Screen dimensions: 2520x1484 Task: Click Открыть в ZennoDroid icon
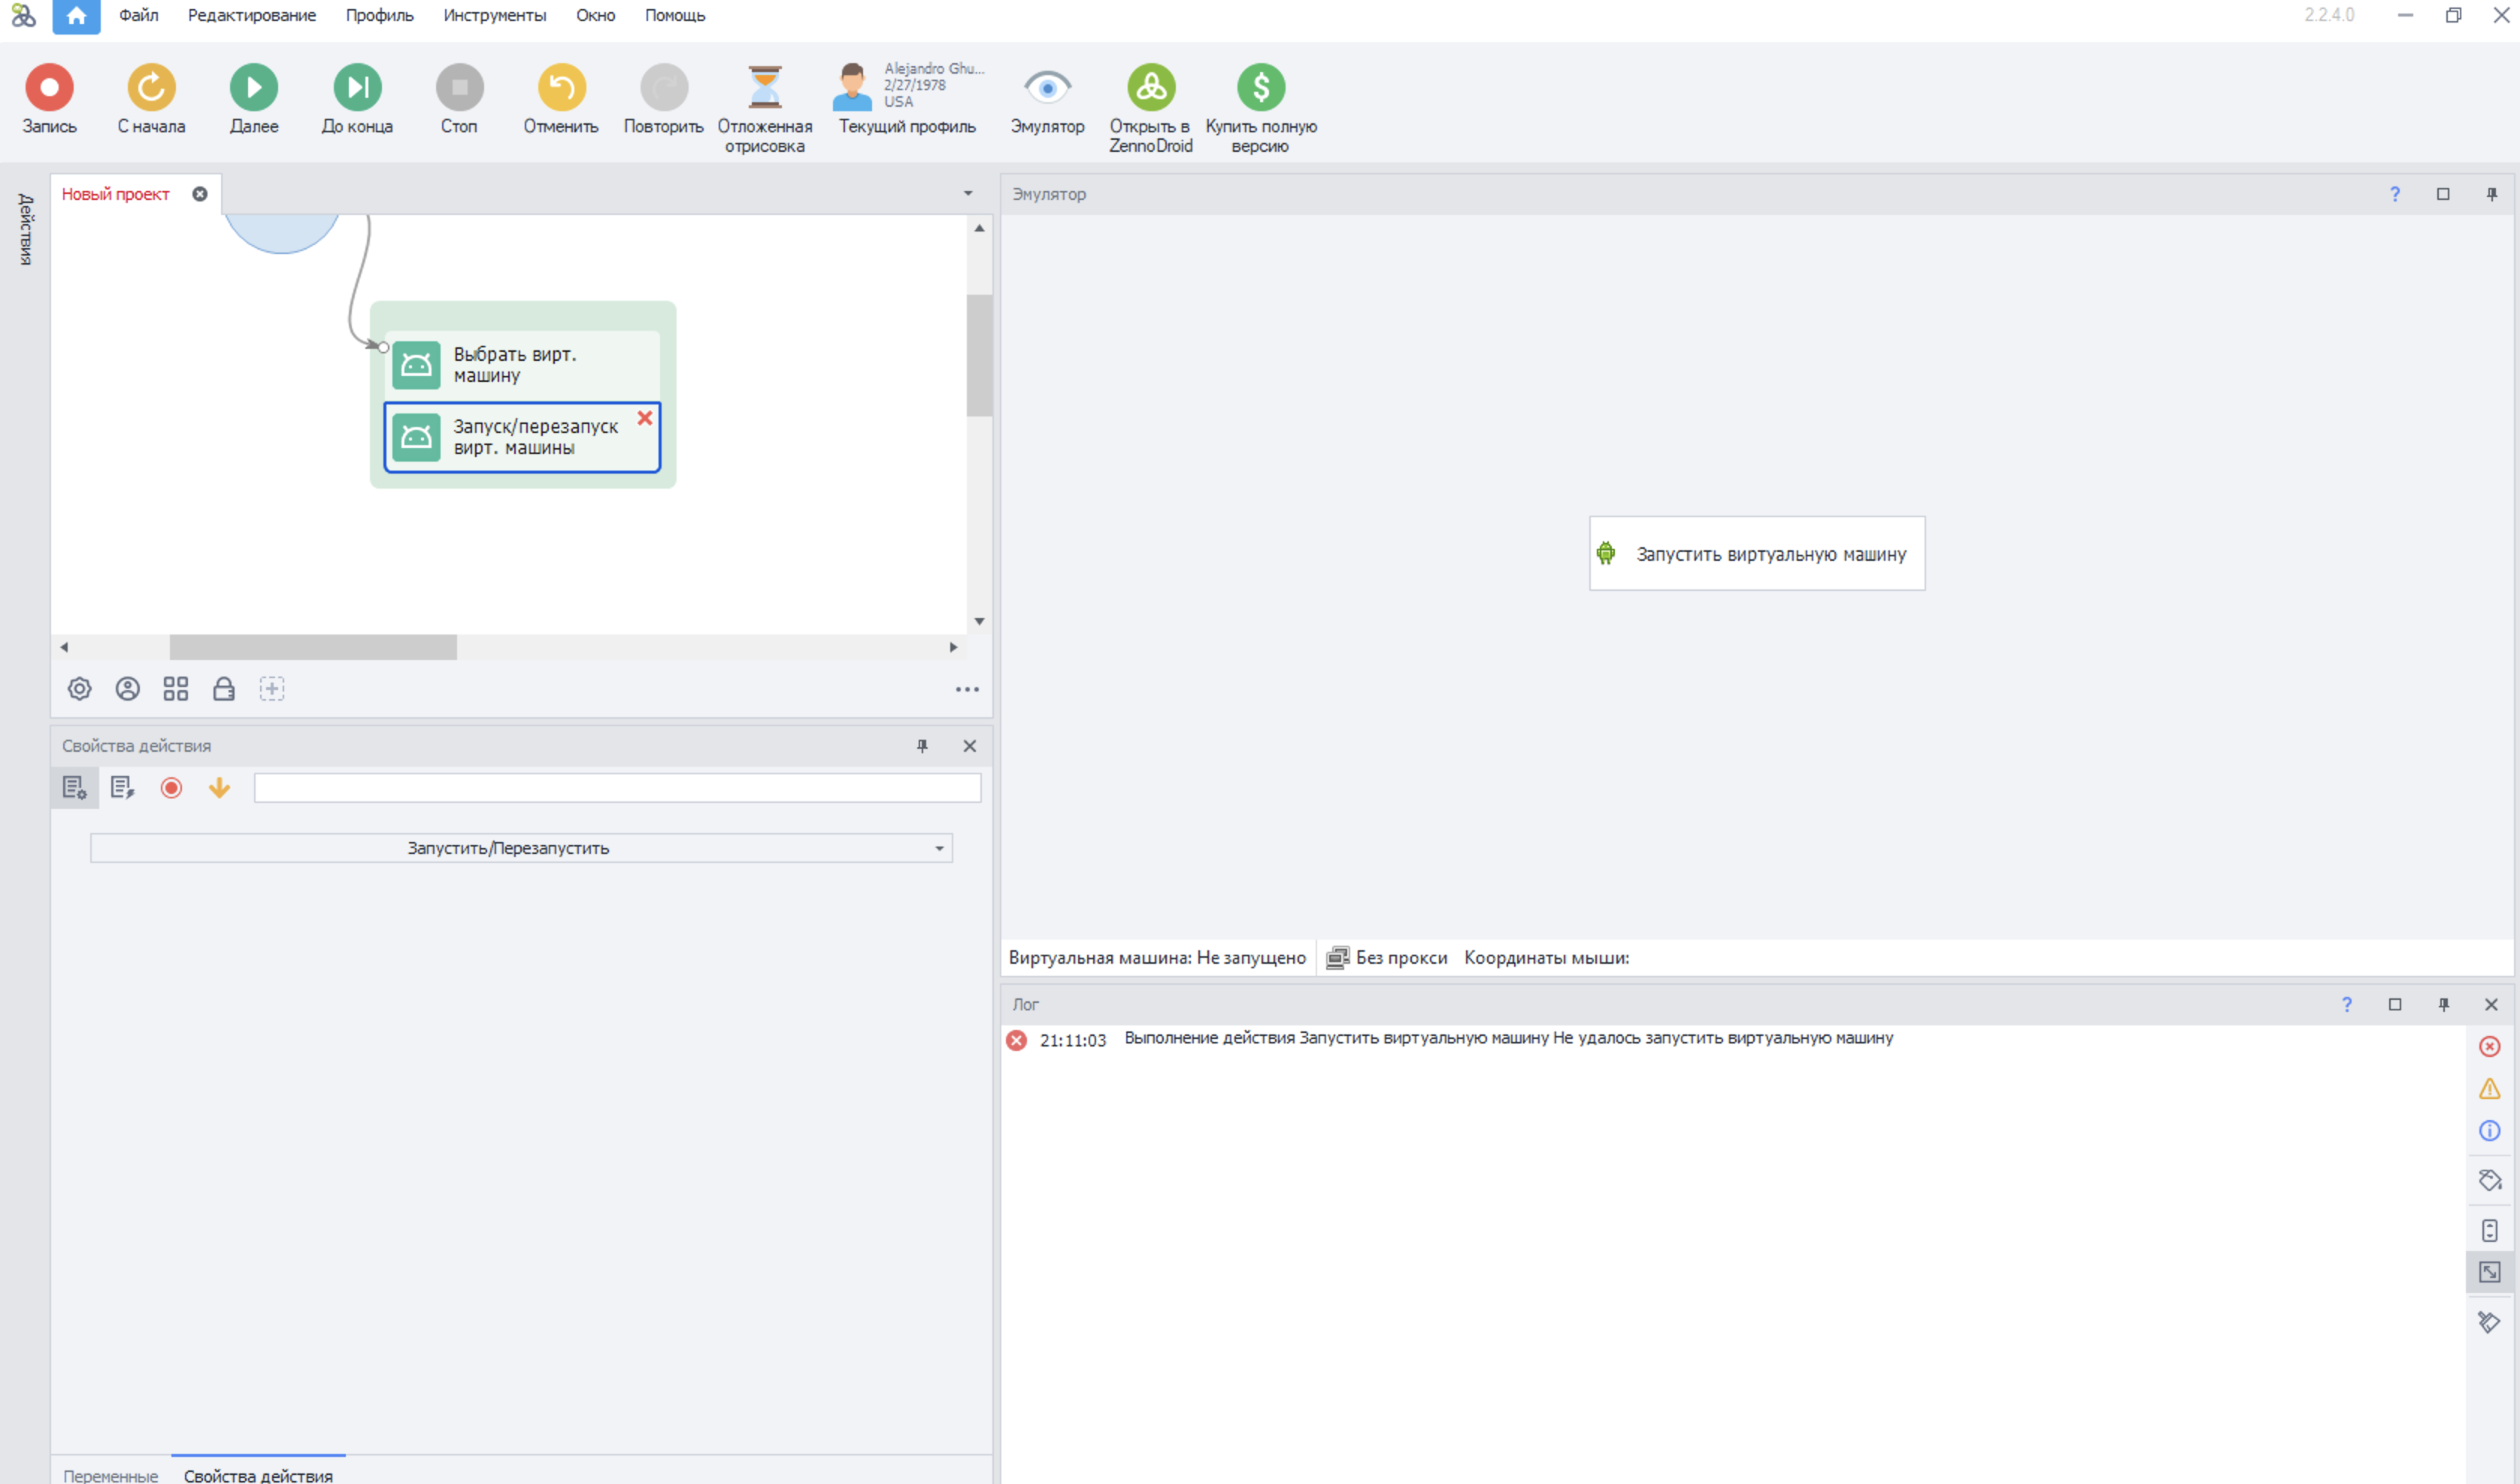(1150, 88)
